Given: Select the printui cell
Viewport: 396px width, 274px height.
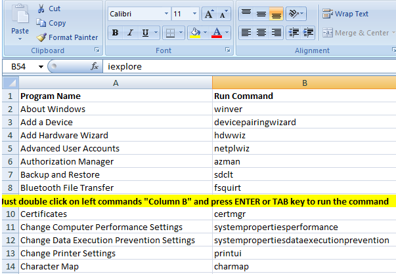Looking at the screenshot, I should click(x=304, y=253).
